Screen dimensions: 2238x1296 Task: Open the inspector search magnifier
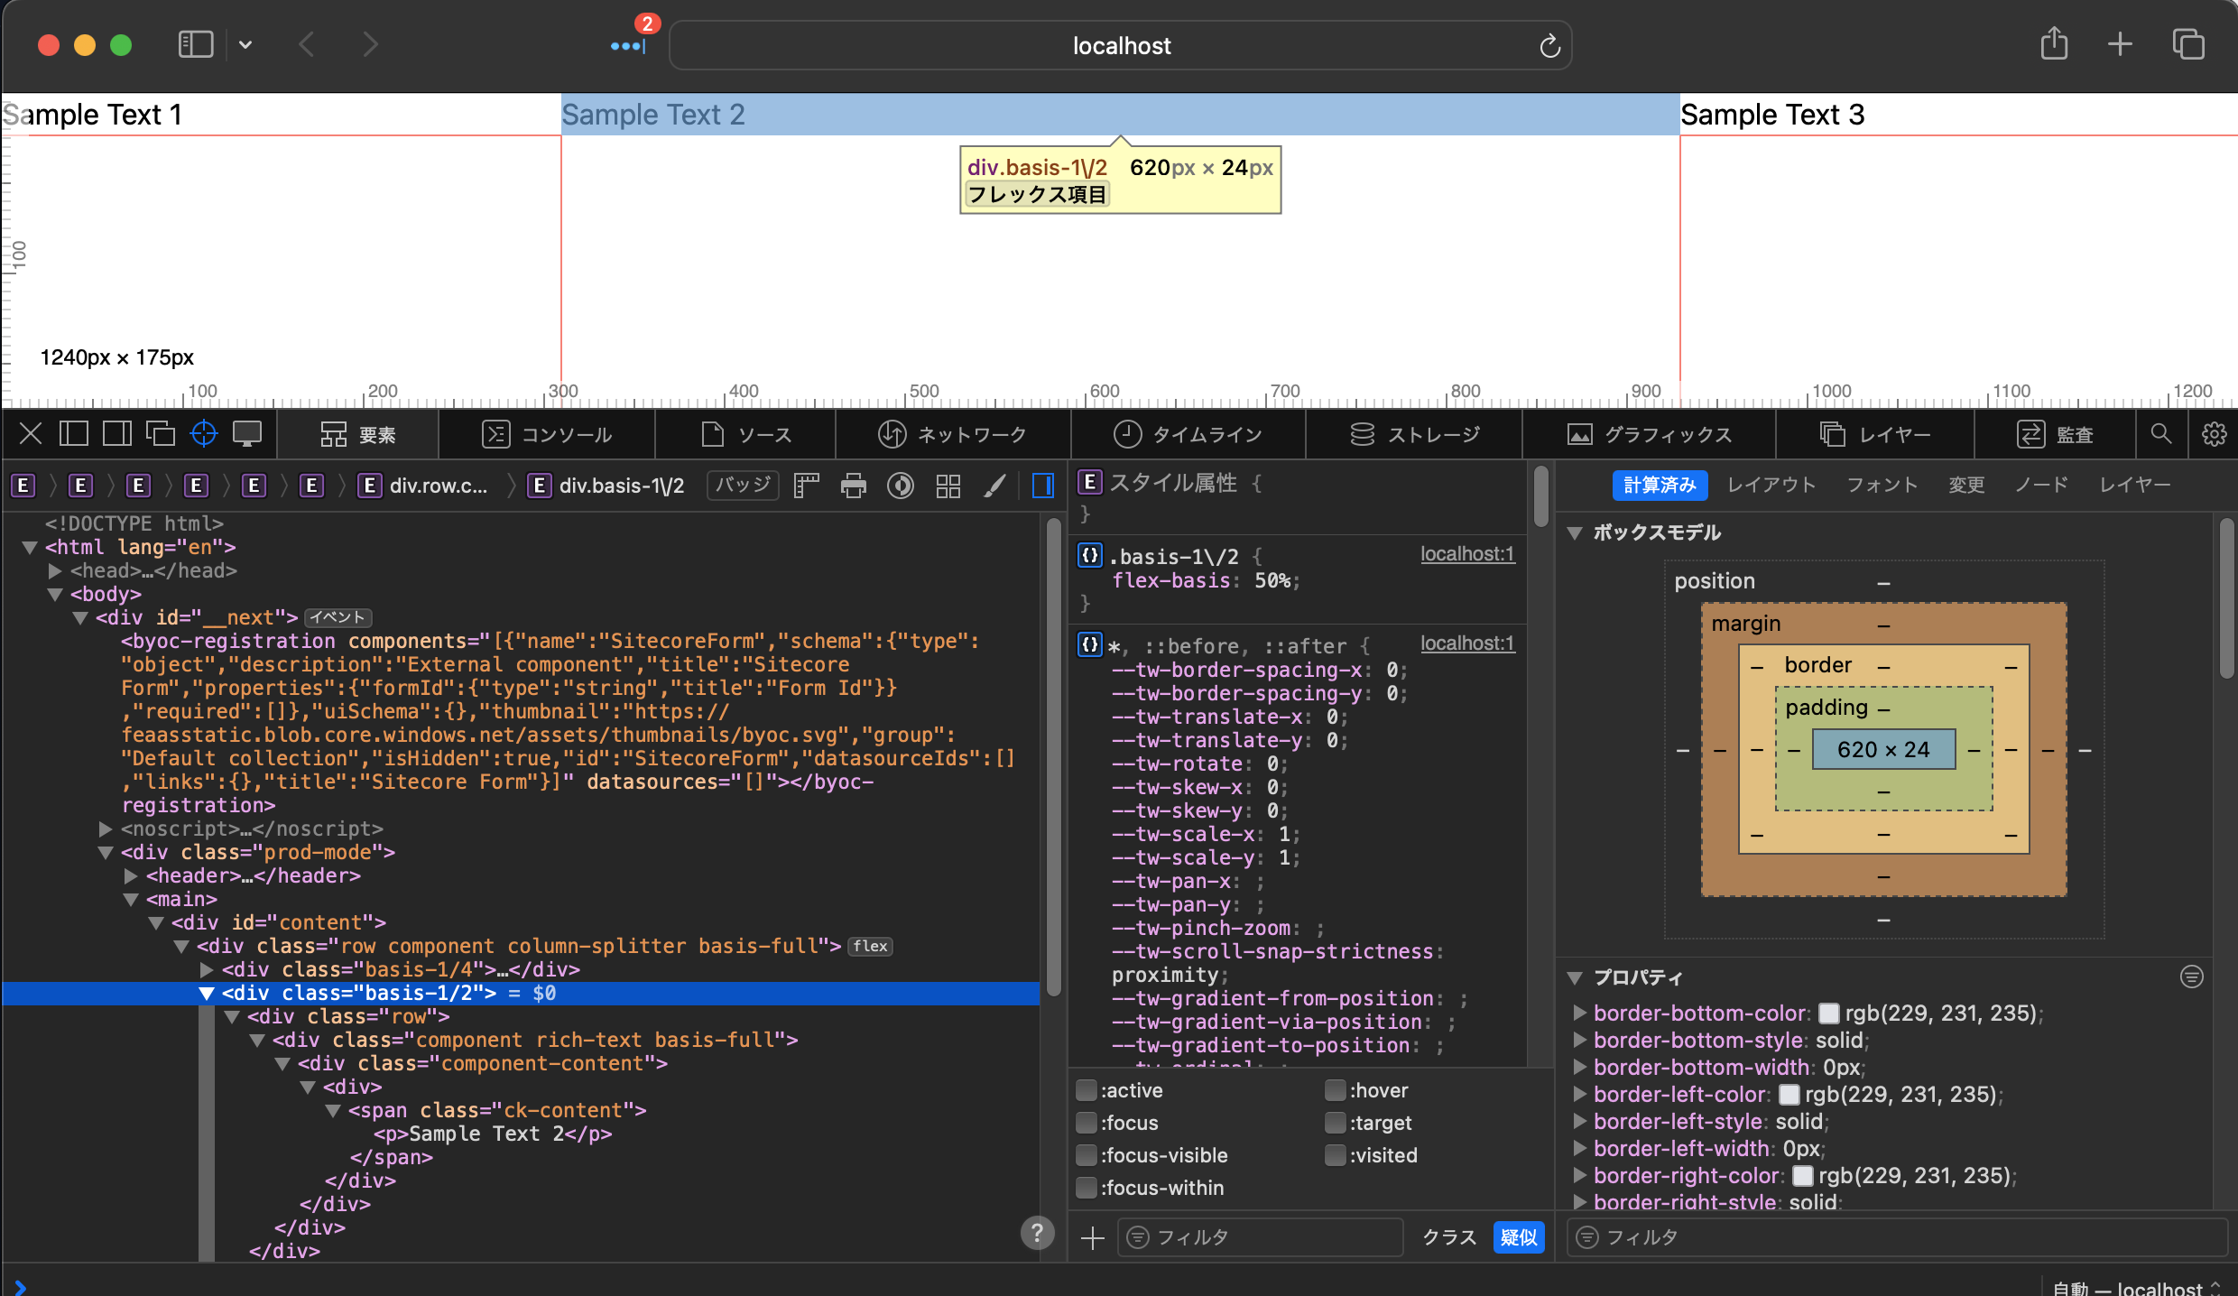tap(2161, 434)
